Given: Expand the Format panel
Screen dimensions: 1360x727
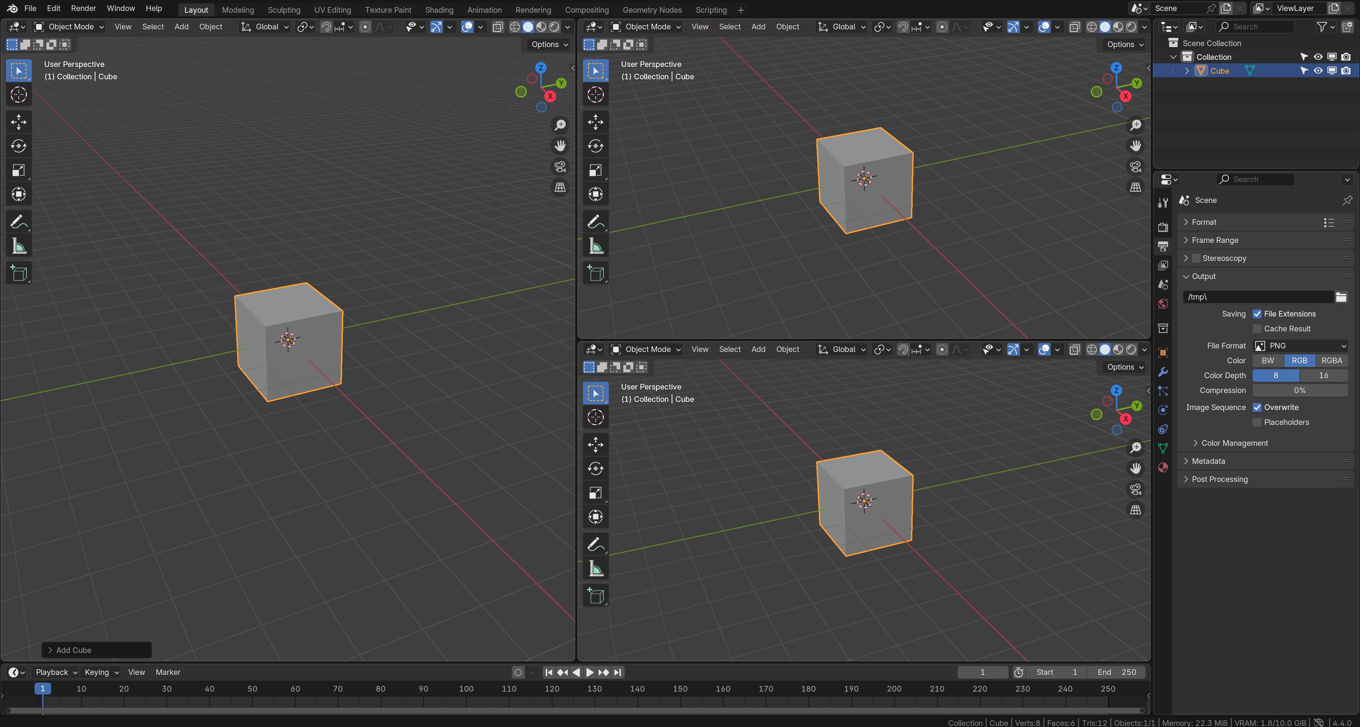Looking at the screenshot, I should pyautogui.click(x=1204, y=222).
